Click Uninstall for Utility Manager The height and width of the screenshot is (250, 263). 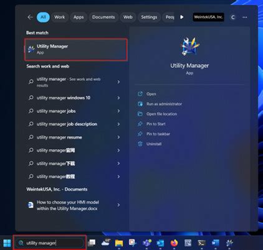point(154,144)
